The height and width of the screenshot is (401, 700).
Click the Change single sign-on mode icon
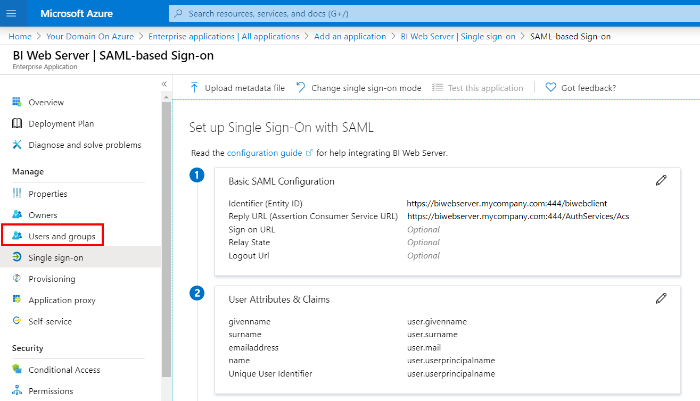coord(301,88)
